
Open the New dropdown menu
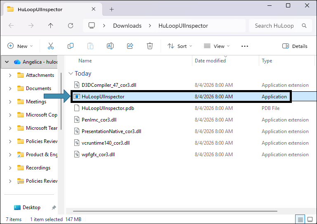pyautogui.click(x=20, y=46)
